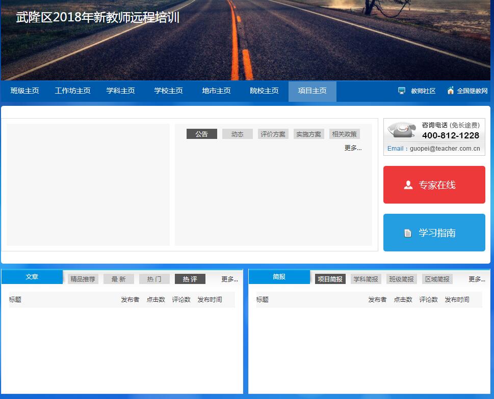Open the 教师社区 link

pos(423,91)
